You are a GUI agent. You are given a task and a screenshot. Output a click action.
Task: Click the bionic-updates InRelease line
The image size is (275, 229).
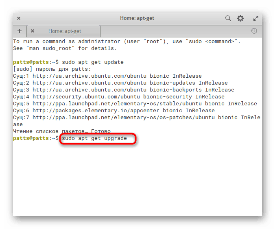click(x=120, y=83)
